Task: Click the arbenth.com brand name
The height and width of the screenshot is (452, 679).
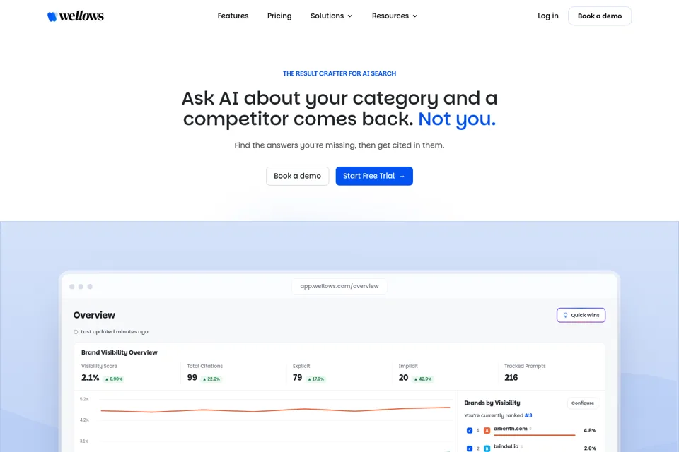Action: click(x=510, y=428)
